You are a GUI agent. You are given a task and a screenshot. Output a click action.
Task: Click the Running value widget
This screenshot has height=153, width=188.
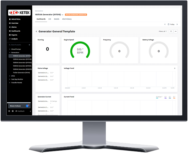click(47, 50)
